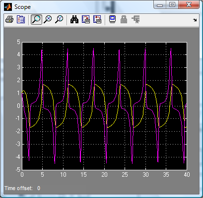Open the Signal selection icon

coord(135,20)
